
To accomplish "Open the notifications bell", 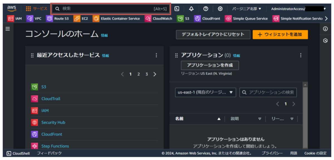I will [191, 9].
